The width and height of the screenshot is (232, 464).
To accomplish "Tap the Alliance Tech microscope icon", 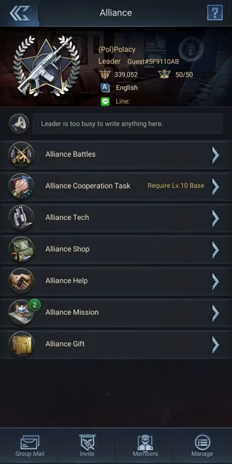I will (21, 218).
